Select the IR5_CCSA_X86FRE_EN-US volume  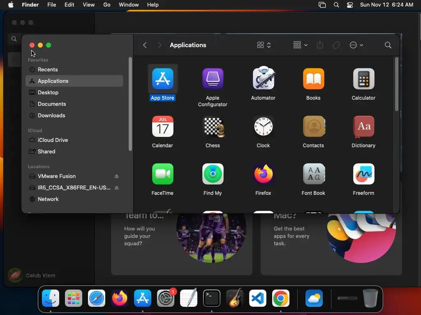point(74,188)
